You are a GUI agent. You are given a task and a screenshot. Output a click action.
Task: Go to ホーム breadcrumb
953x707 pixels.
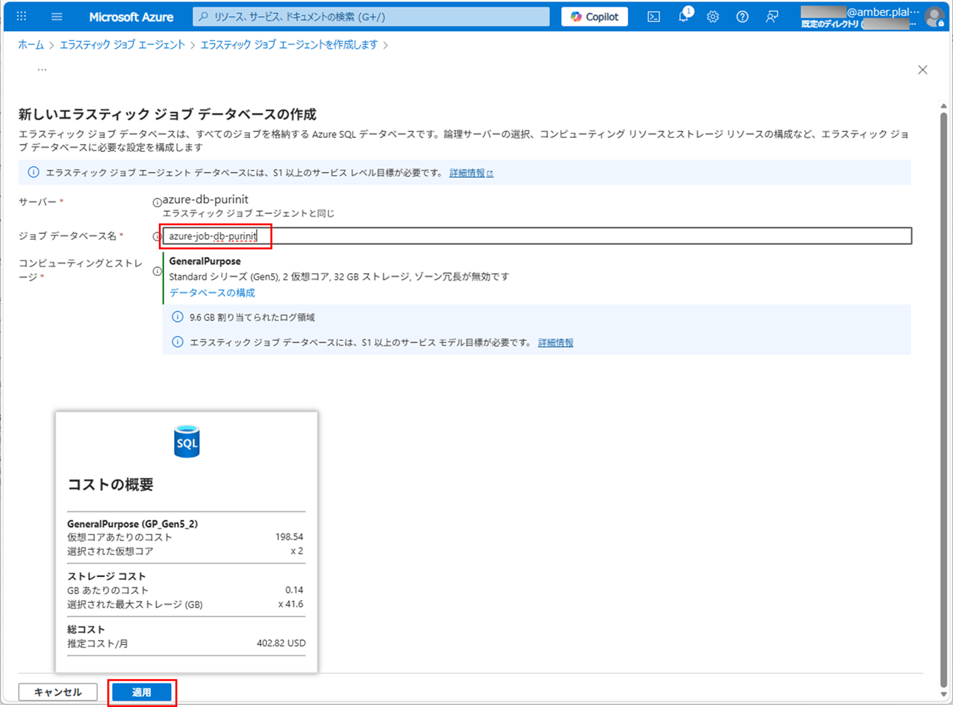click(31, 45)
